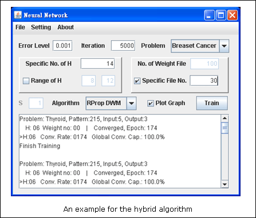The height and width of the screenshot is (218, 256).
Task: Click the scroll down arrow in output log
Action: point(225,184)
